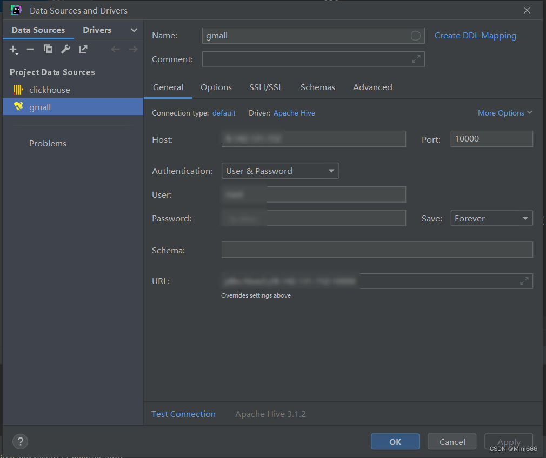Click the help question mark icon

click(20, 442)
